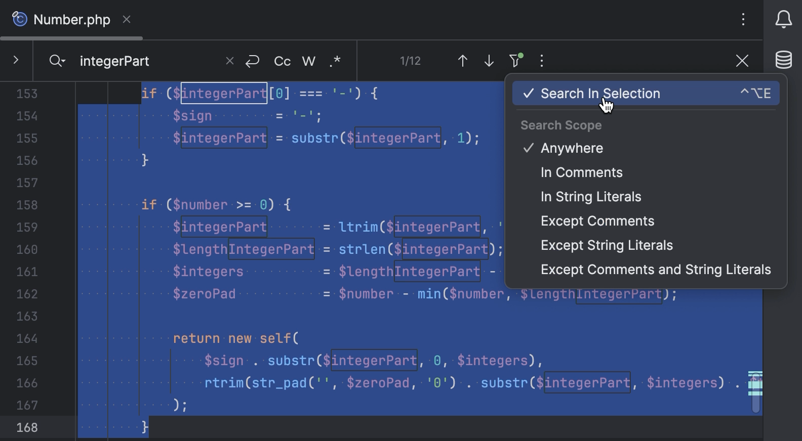
Task: Choose Except String Literals scope
Action: [x=606, y=245]
